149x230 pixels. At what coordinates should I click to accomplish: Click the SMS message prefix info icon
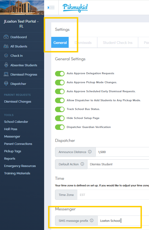tap(92, 220)
